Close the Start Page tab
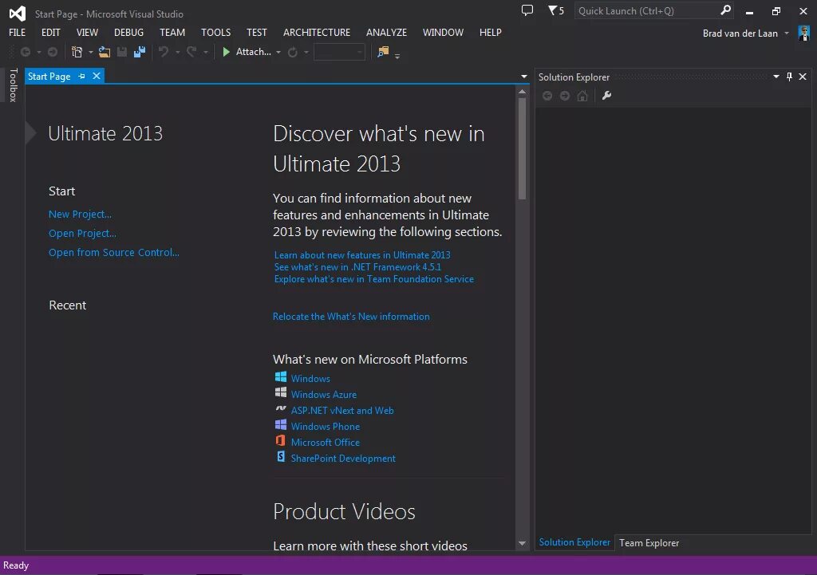Screen dimensions: 817x575 click(97, 76)
